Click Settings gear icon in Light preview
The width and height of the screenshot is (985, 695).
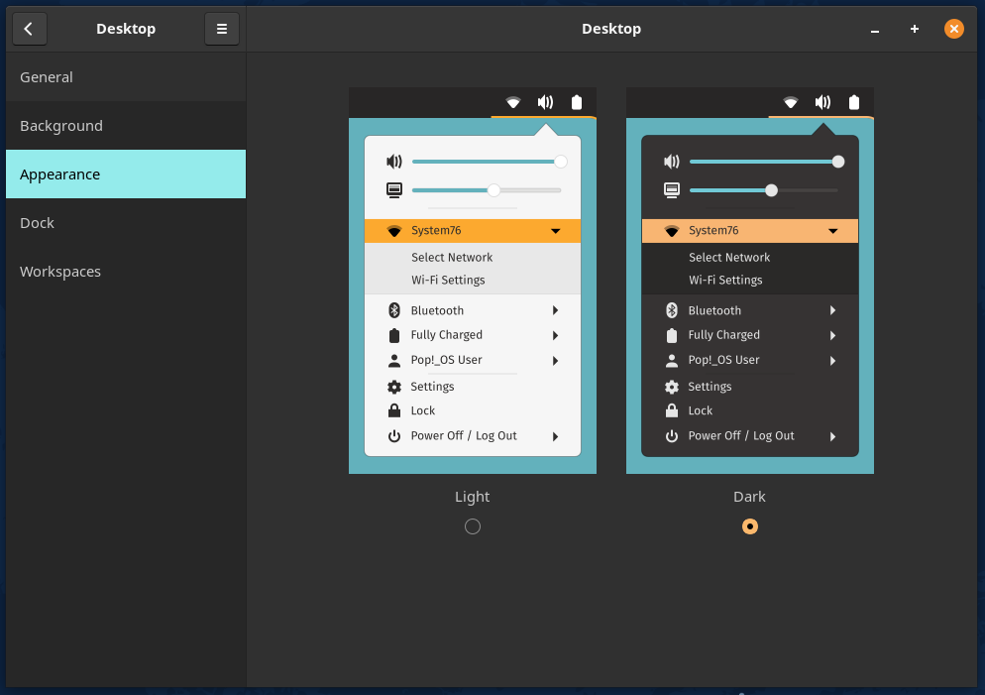[x=393, y=387]
